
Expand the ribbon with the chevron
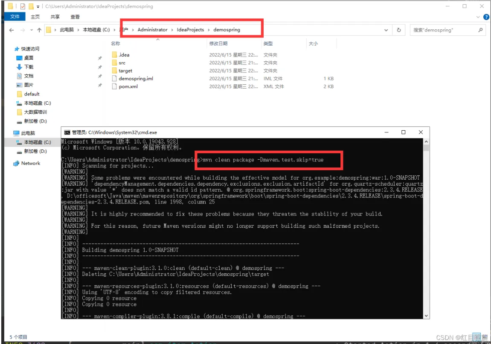[478, 17]
